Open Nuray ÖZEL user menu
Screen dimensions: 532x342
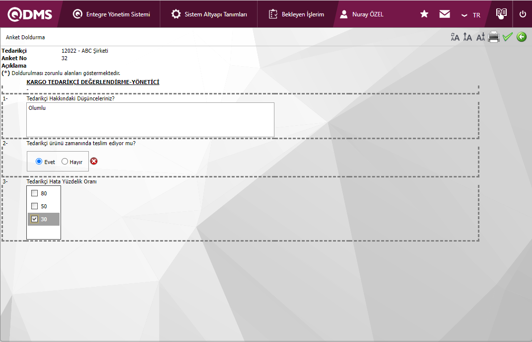[x=362, y=14]
